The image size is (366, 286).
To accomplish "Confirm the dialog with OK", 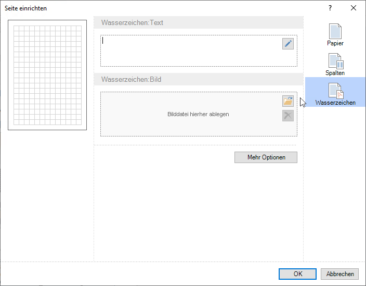I will pyautogui.click(x=297, y=274).
